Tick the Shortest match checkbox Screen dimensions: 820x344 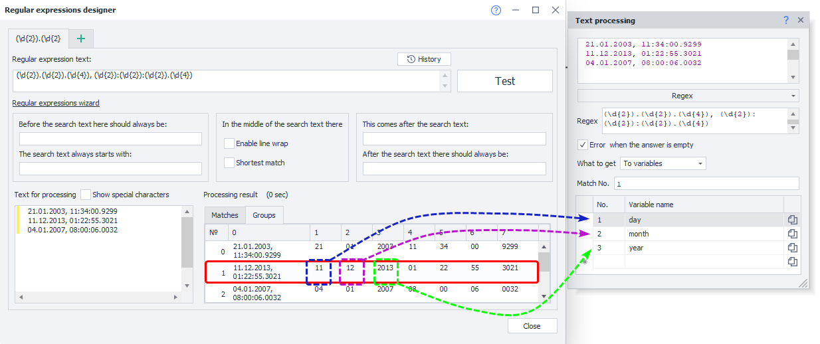coord(229,163)
